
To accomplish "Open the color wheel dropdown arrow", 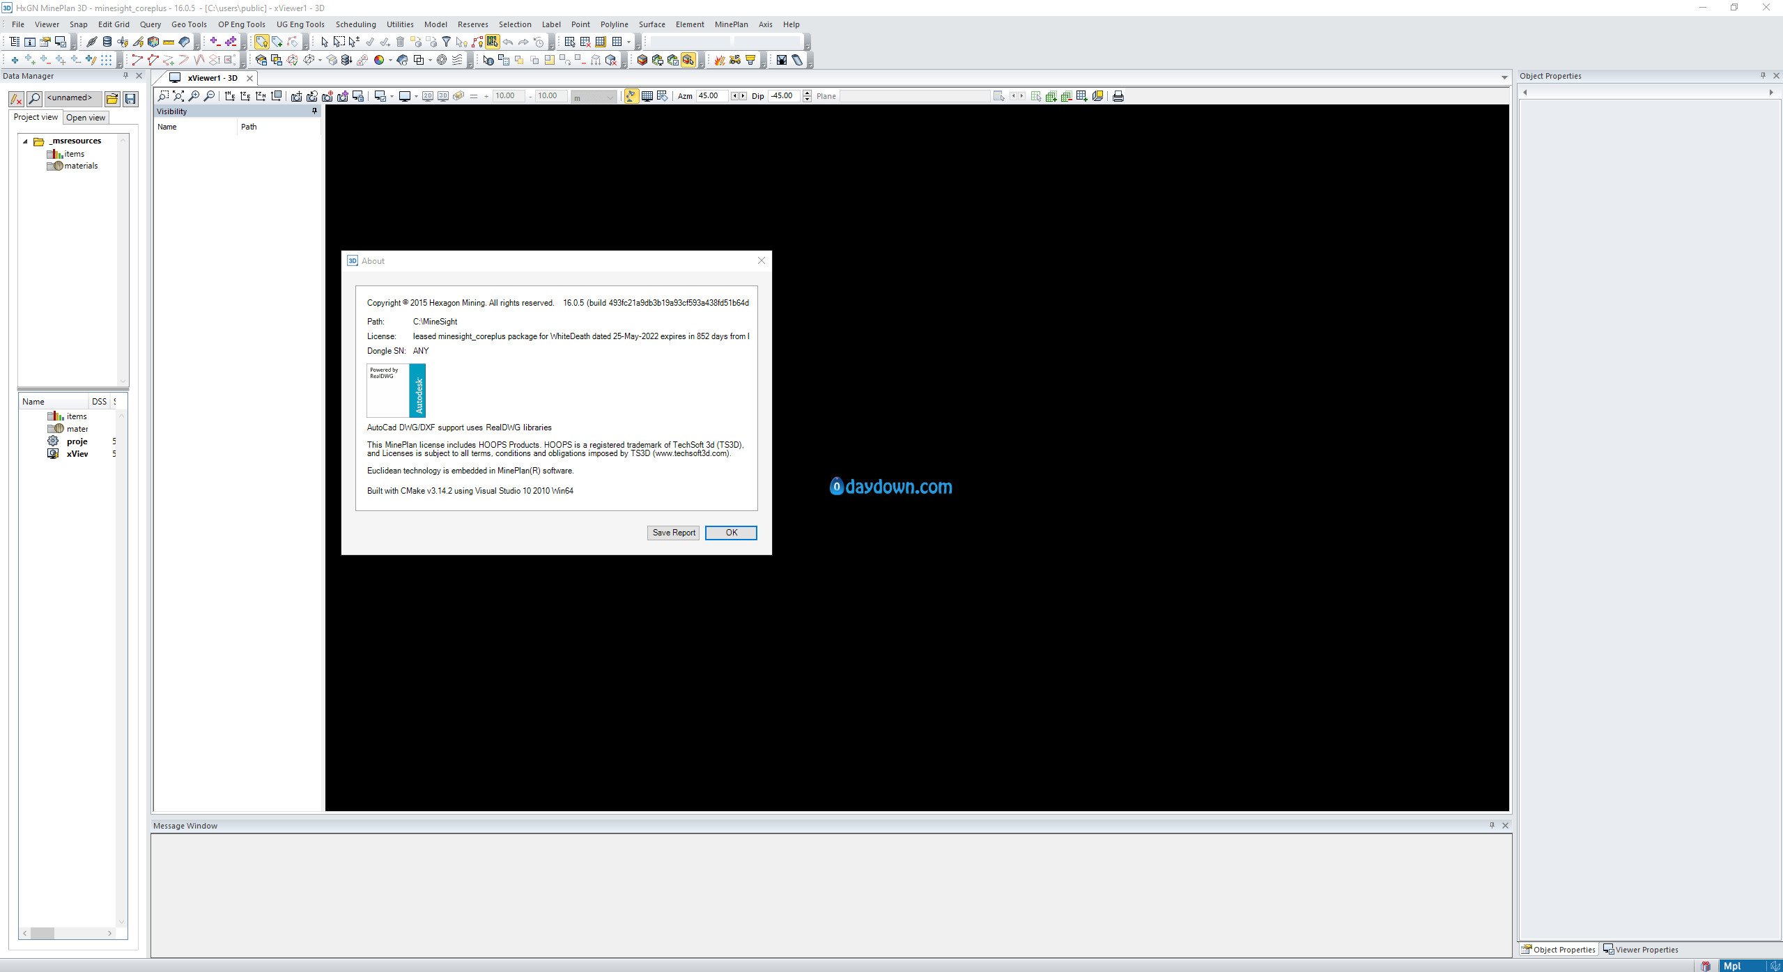I will (x=390, y=60).
